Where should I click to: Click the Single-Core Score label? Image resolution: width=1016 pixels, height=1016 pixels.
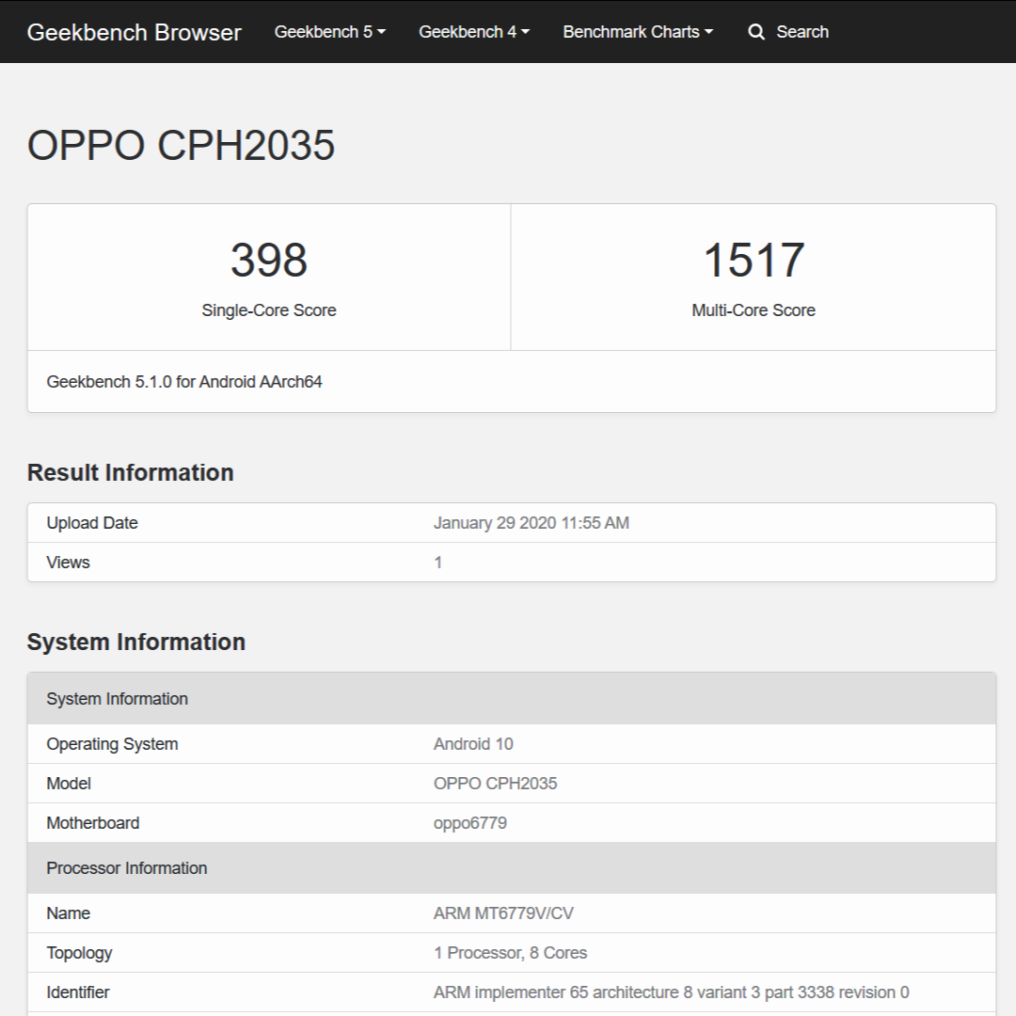point(269,310)
